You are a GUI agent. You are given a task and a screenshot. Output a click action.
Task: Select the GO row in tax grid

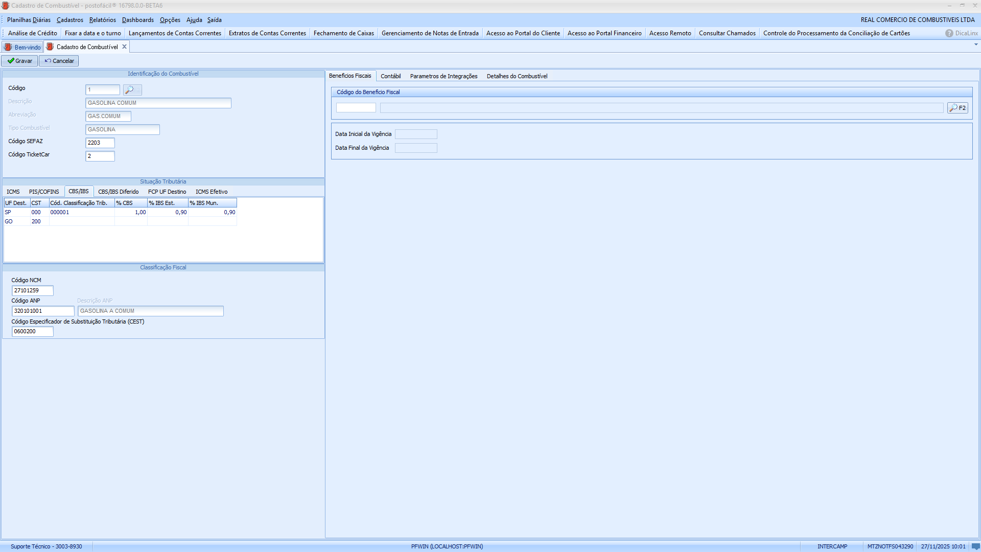pos(9,221)
